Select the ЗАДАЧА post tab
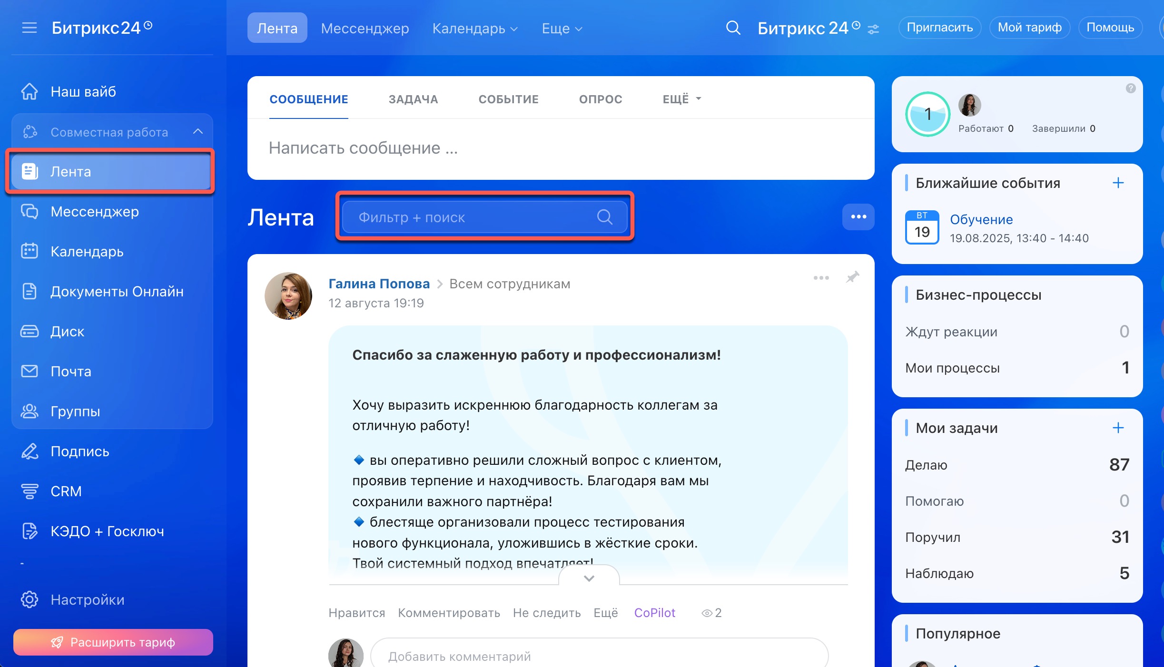Screen dimensions: 1164x667 point(413,99)
